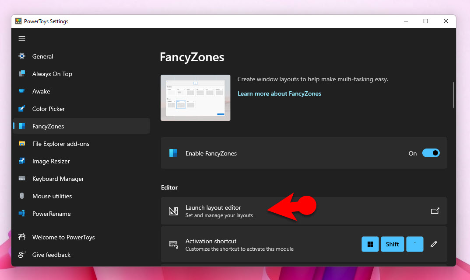Click the vertical scrollbar in settings pane

(453, 95)
